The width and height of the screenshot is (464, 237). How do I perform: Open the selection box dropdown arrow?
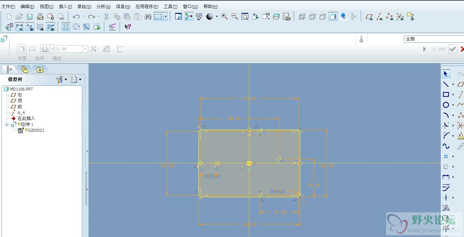tap(166, 17)
